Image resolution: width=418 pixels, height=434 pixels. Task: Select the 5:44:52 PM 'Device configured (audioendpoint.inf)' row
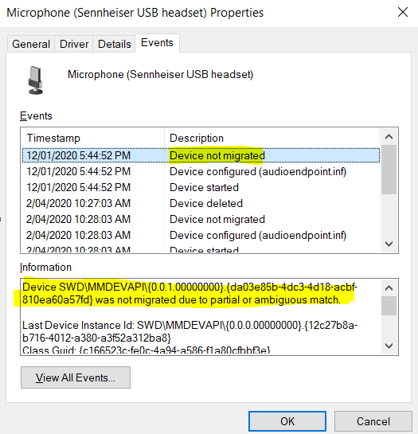coord(201,171)
